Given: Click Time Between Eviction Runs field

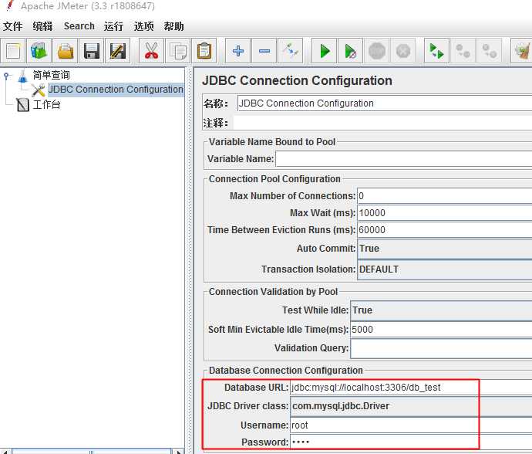Looking at the screenshot, I should (x=444, y=230).
